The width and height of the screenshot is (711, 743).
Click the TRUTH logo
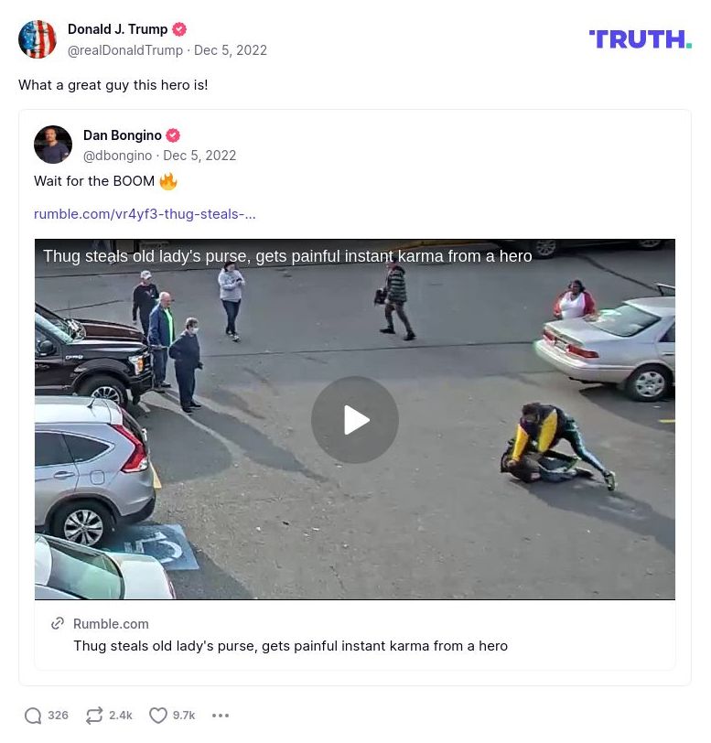click(640, 39)
